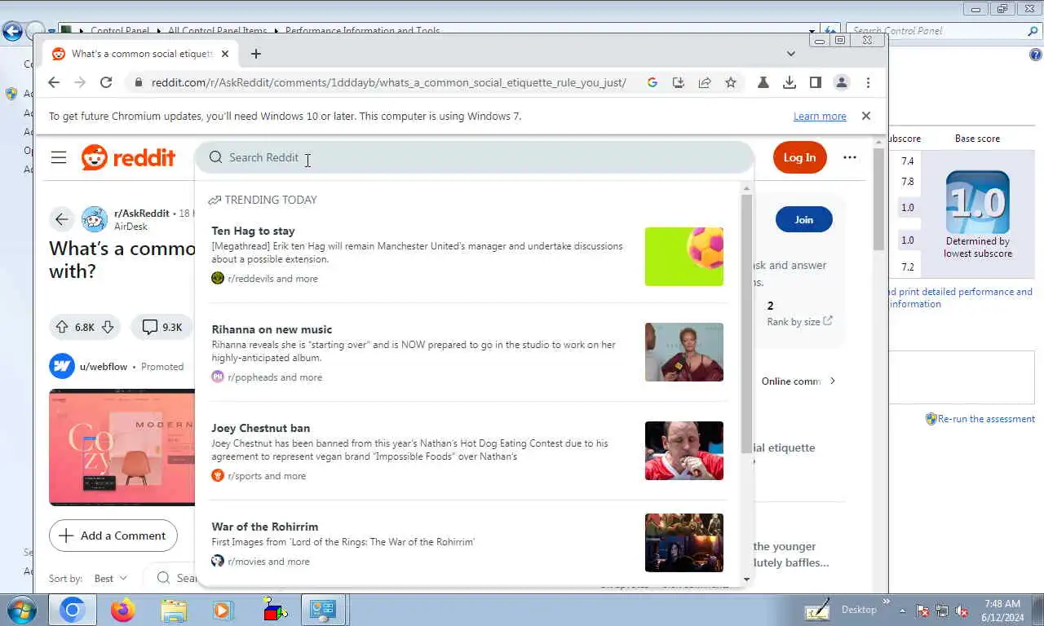The width and height of the screenshot is (1044, 626).
Task: Open the Chrome Labs flask icon
Action: (763, 82)
